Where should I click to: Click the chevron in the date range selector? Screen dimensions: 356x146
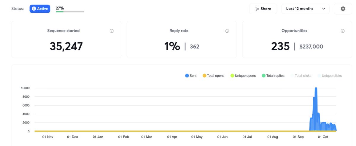pyautogui.click(x=323, y=9)
